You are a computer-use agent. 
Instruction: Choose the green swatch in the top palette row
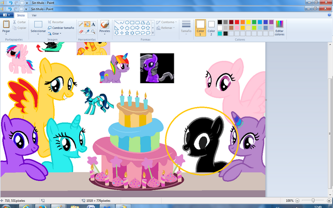[254, 22]
